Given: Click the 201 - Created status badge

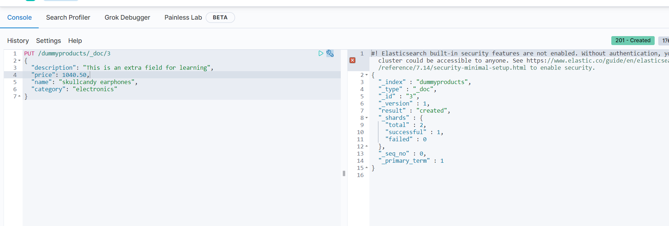Looking at the screenshot, I should pos(633,40).
